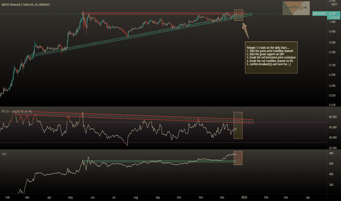Click the 80.000 RSI scale value
341x201 pixels.
pyautogui.click(x=333, y=117)
